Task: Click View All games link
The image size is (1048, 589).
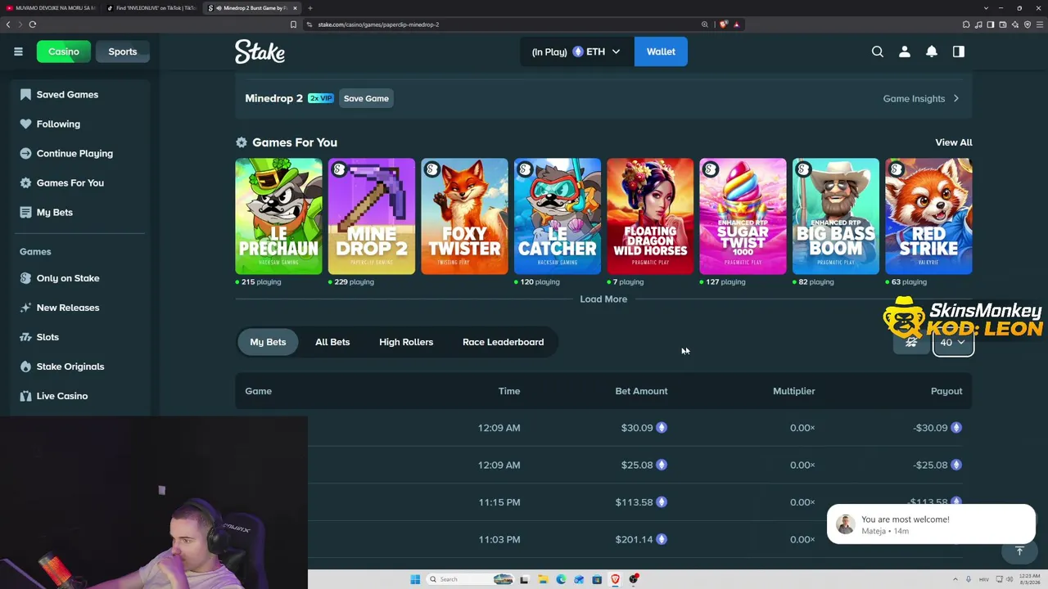Action: 954,142
